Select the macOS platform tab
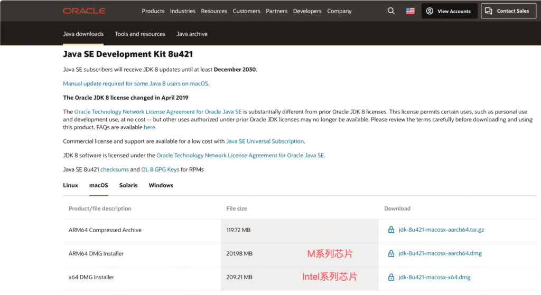 [99, 185]
